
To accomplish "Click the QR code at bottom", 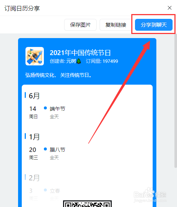I will tap(87, 204).
